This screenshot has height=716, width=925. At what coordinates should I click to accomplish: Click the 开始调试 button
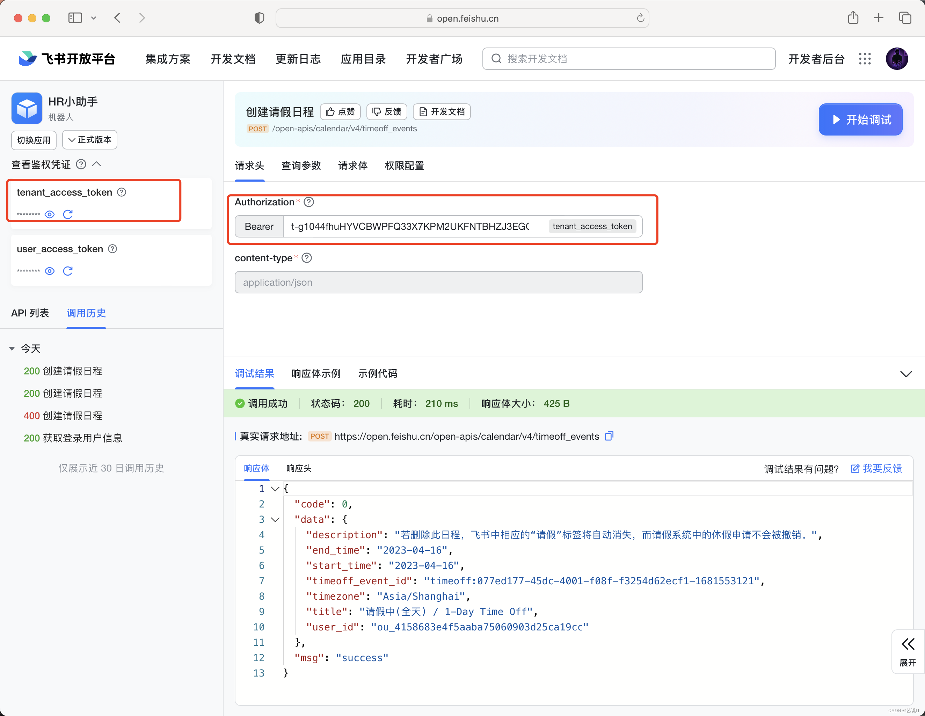pos(860,119)
